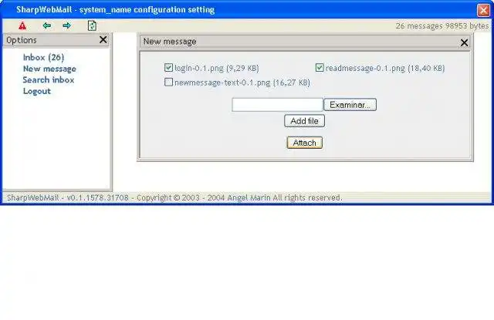The width and height of the screenshot is (494, 320).
Task: Open the Inbox (26) link
Action: pos(43,58)
